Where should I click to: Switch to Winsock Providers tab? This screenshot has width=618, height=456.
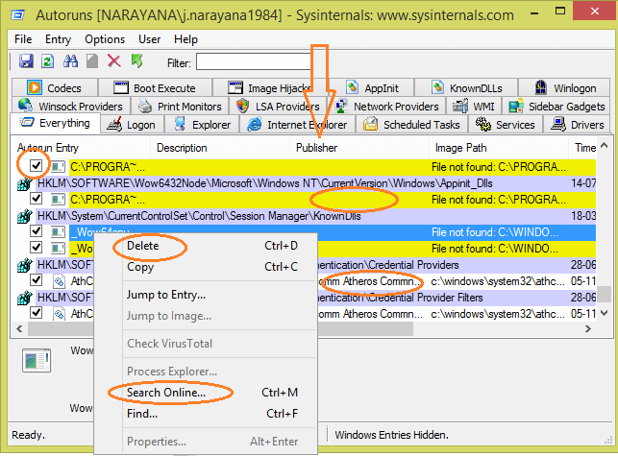[70, 107]
